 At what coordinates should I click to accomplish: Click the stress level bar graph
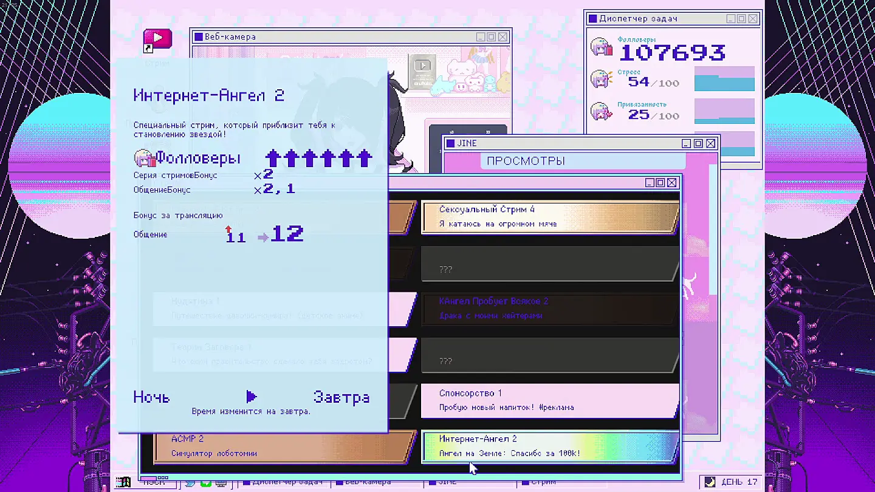tap(724, 80)
